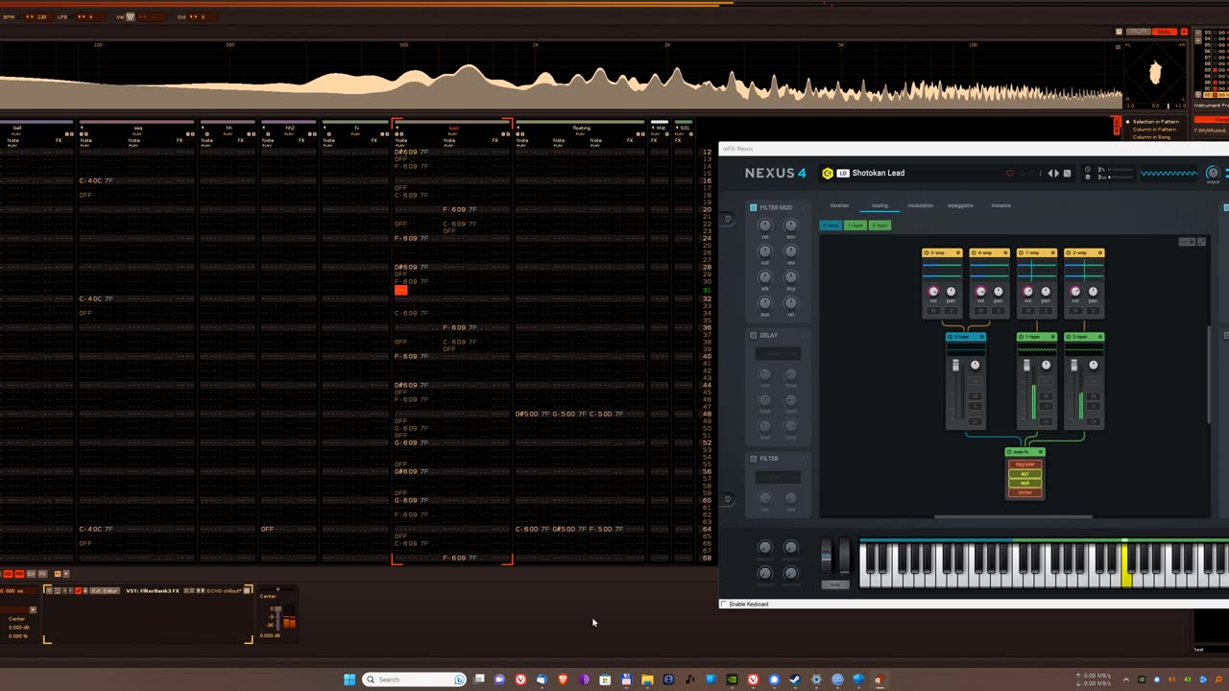Switch to the librarian tab
Screen dimensions: 1229x691
839,205
